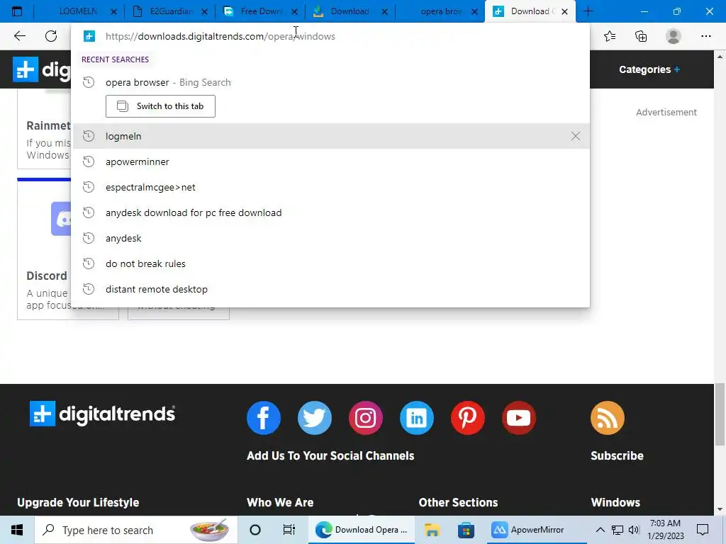Open the Settings and more menu
726x544 pixels.
705,36
